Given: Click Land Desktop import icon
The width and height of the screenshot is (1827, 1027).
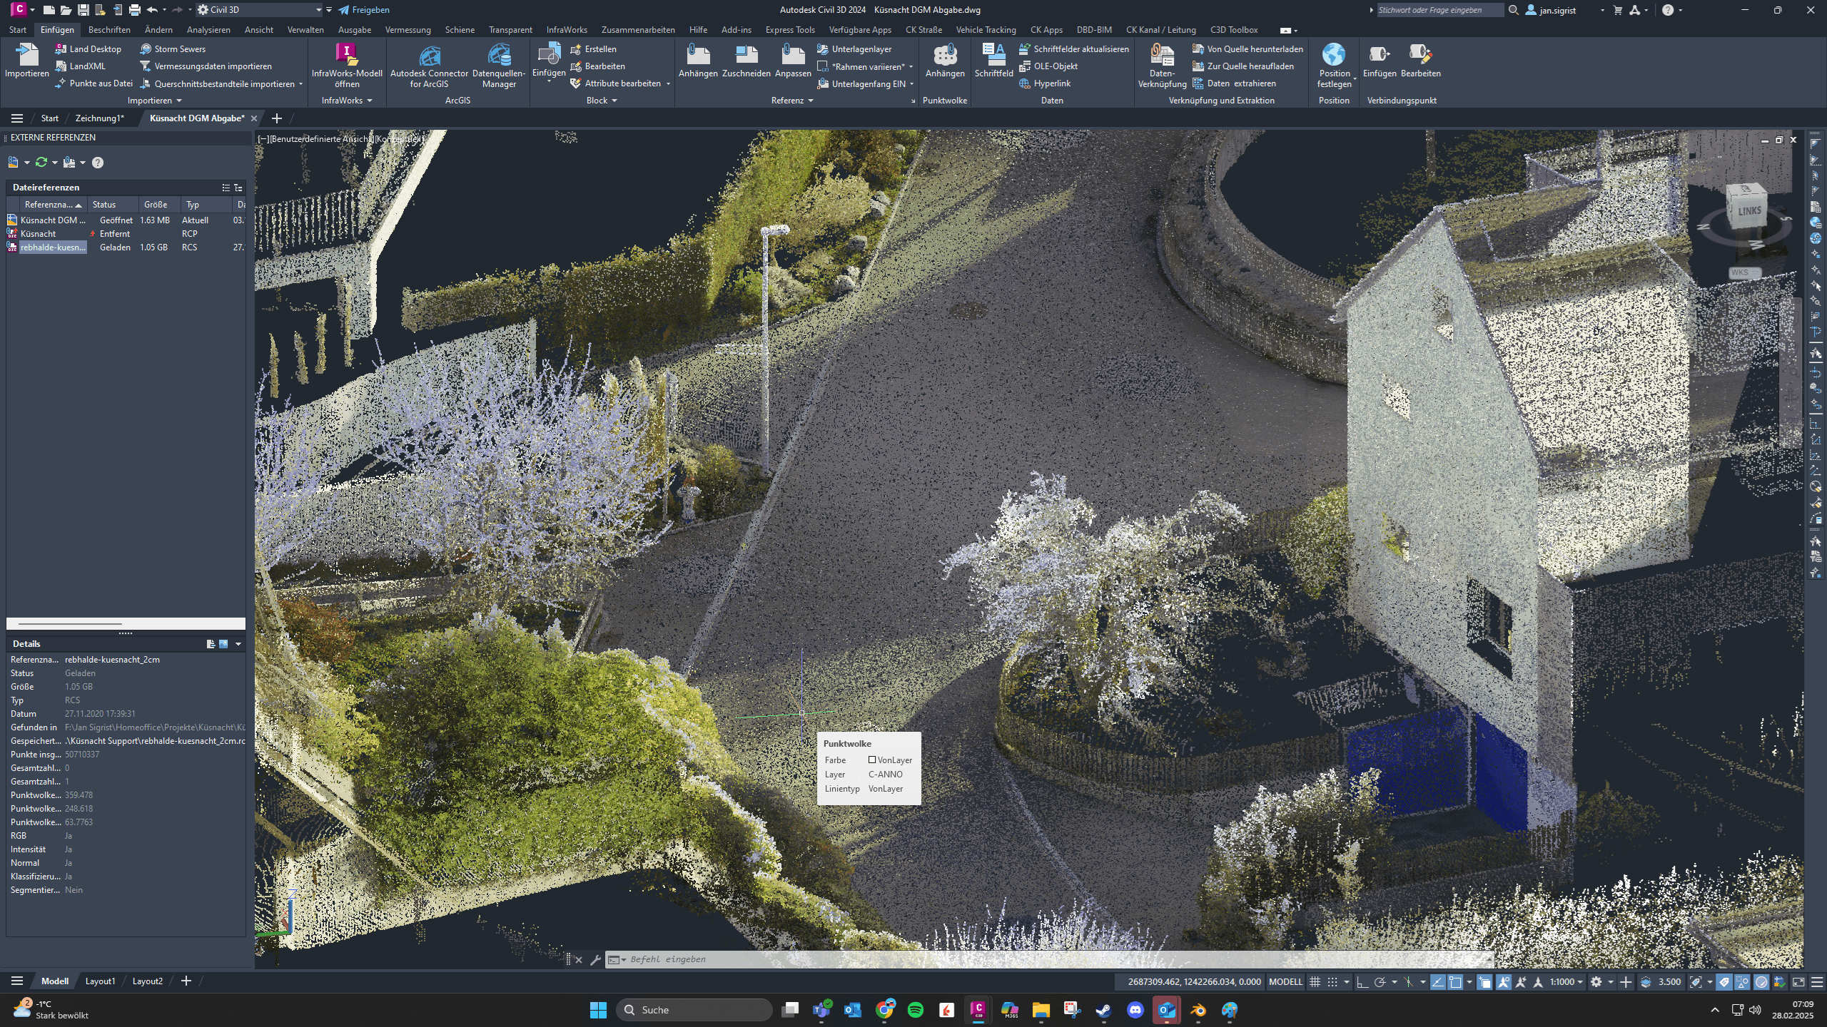Looking at the screenshot, I should pos(61,49).
